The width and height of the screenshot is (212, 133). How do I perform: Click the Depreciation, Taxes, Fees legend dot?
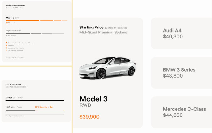pos(6,43)
